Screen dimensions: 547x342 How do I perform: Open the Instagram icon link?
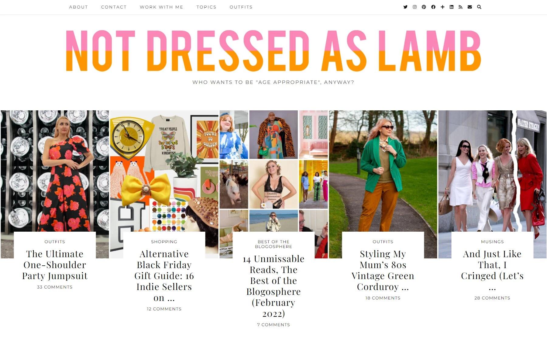pos(415,7)
